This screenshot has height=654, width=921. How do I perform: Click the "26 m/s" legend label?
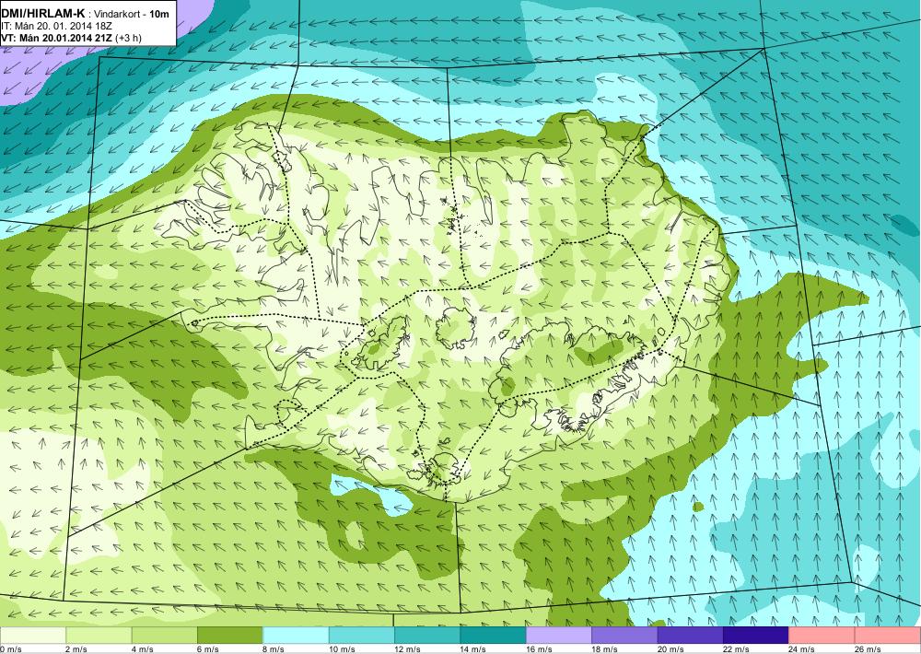click(x=869, y=649)
